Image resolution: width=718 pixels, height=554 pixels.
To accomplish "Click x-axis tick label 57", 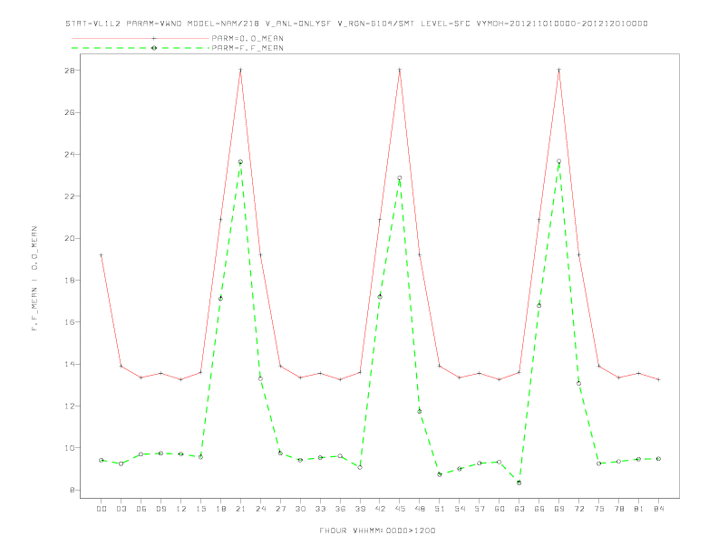I will [480, 509].
